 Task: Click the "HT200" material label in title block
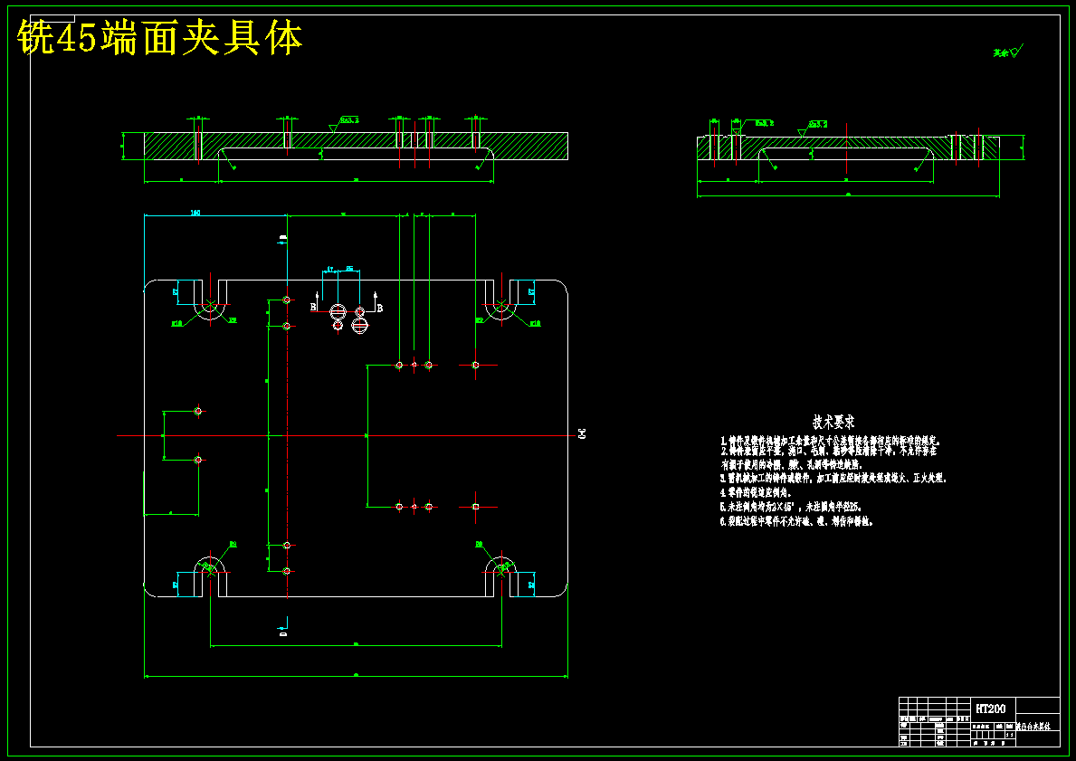(x=990, y=709)
